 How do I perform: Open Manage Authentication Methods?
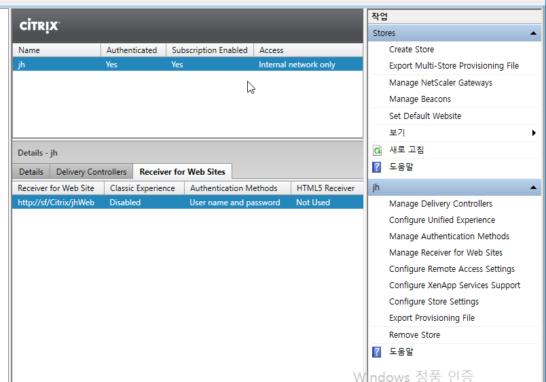[x=449, y=237]
